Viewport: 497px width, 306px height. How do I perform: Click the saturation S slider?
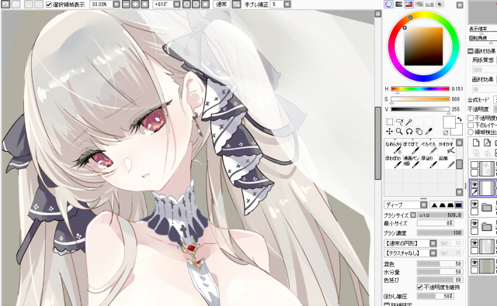[x=420, y=99]
